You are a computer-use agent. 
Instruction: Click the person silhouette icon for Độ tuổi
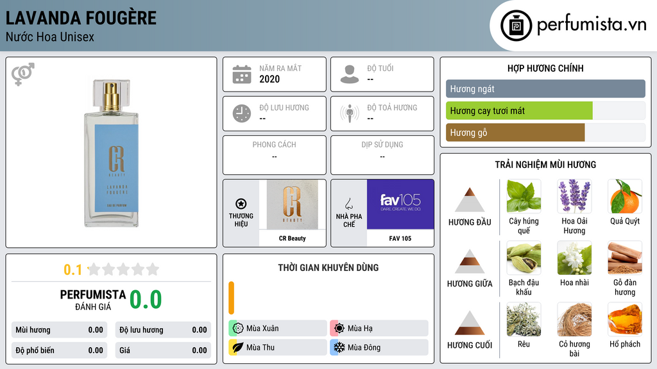tap(350, 74)
